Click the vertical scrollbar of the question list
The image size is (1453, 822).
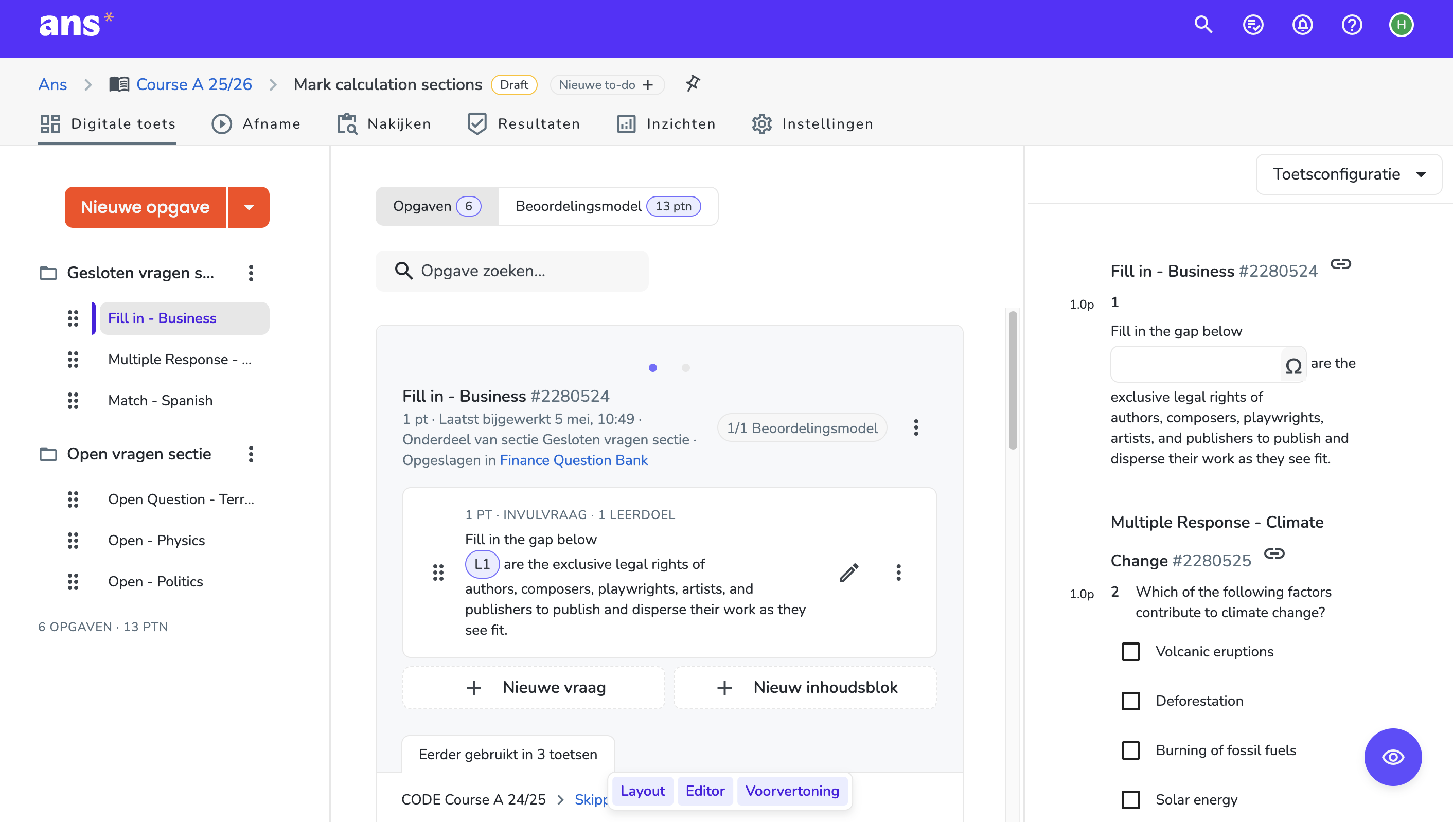click(1013, 381)
